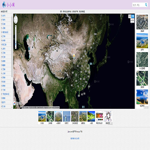Click the sidebar scrollbar down arrow
Viewport: 150px width, 150px height.
(x=12, y=107)
